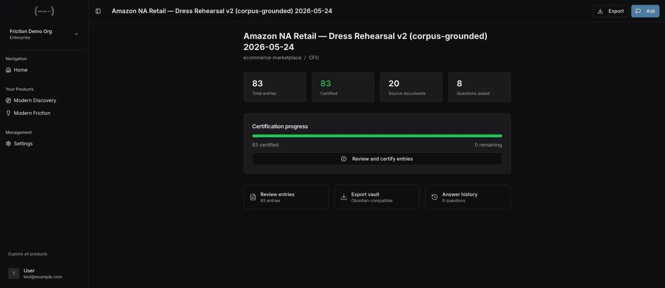Click the green certification progress bar
Viewport: 665px width, 288px height.
377,136
